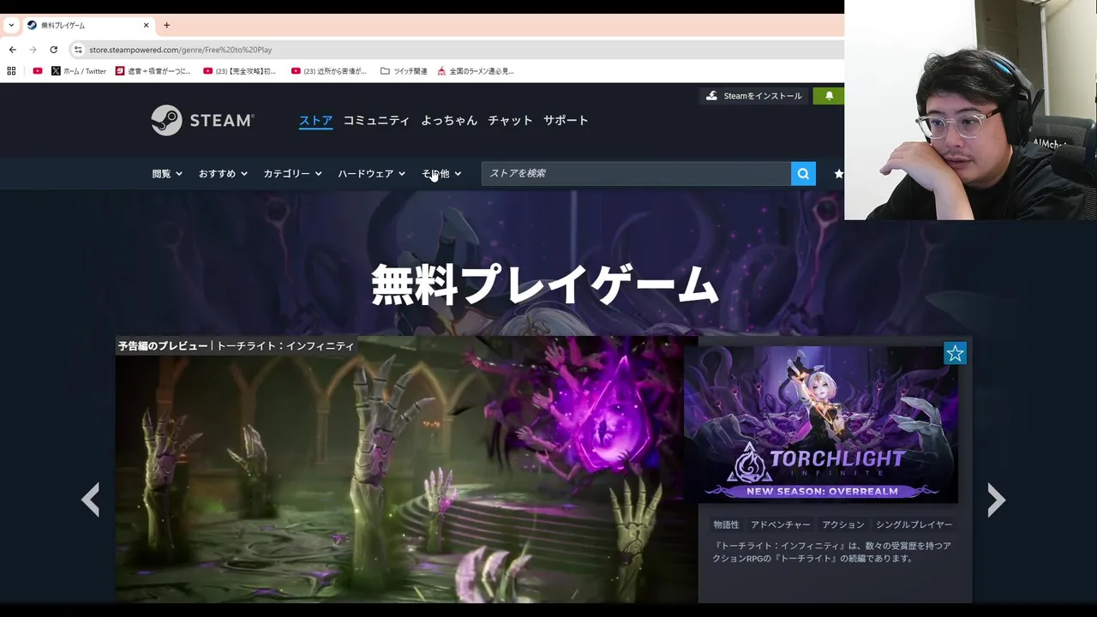The image size is (1097, 617).
Task: Open the apps grid bookmark icon
Action: pyautogui.click(x=11, y=71)
